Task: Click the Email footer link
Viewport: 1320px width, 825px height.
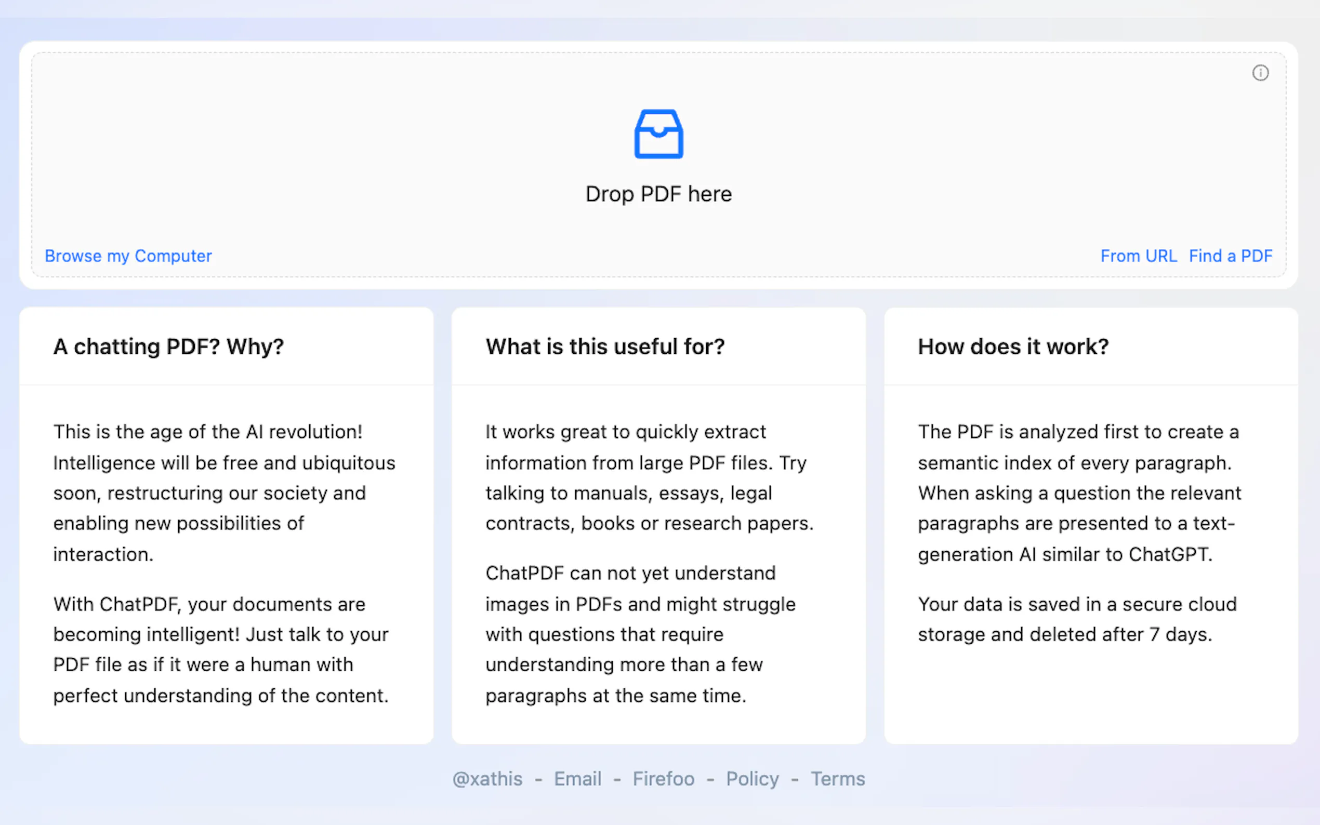Action: [577, 779]
